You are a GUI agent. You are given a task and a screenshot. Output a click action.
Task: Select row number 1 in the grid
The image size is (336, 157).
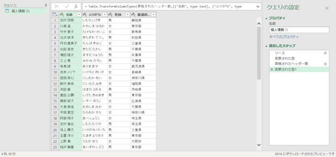click(55, 20)
